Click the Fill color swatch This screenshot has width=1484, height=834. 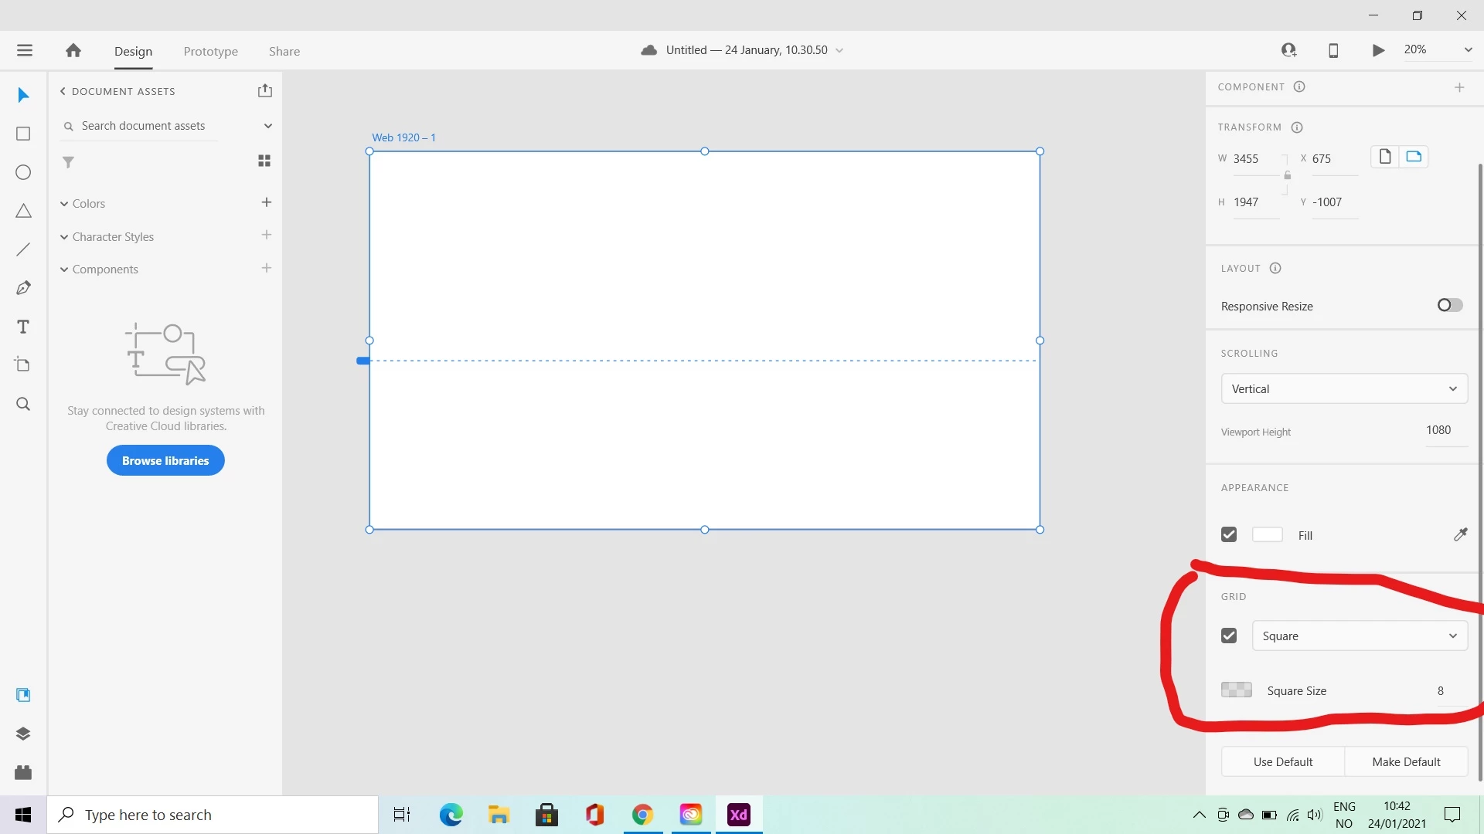point(1267,534)
